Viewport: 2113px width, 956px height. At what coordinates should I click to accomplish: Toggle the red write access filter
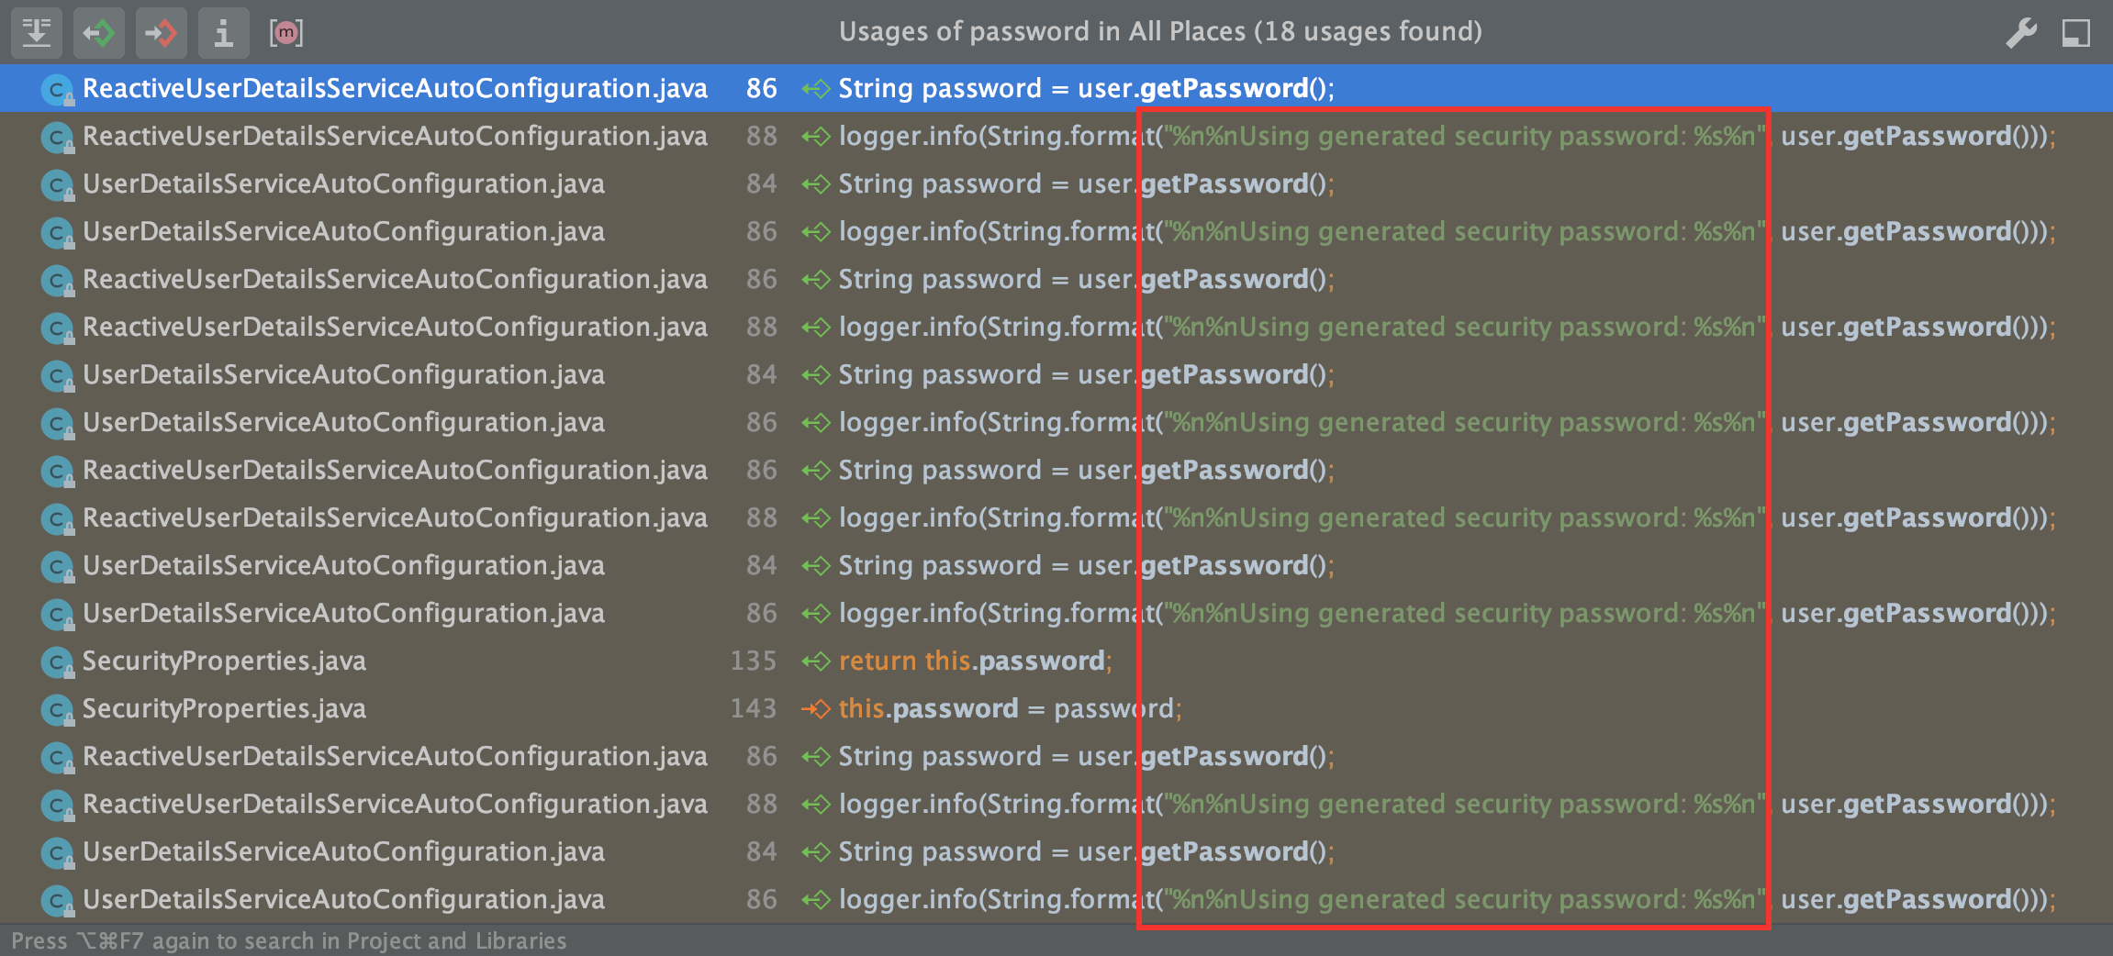coord(162,33)
